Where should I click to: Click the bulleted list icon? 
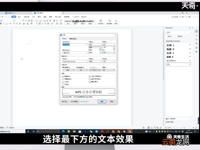[37, 21]
